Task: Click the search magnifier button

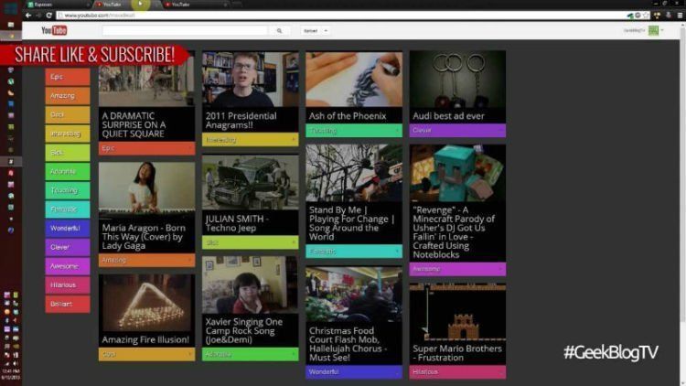Action: tap(279, 30)
